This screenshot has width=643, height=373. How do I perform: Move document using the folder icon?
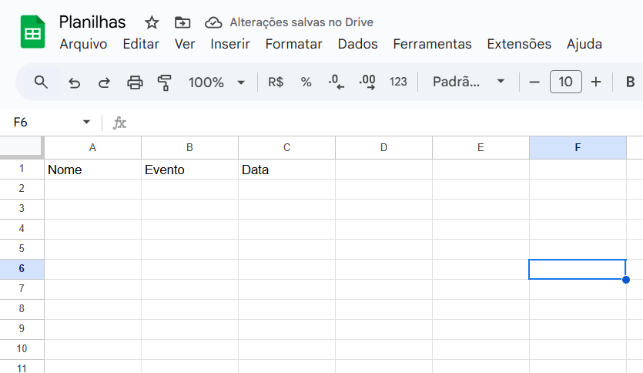click(183, 22)
